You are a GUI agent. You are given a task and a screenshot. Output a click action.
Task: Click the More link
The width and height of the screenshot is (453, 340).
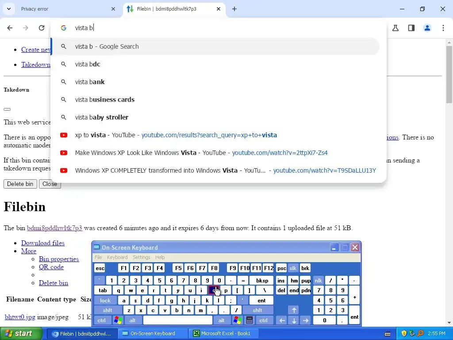tap(29, 251)
